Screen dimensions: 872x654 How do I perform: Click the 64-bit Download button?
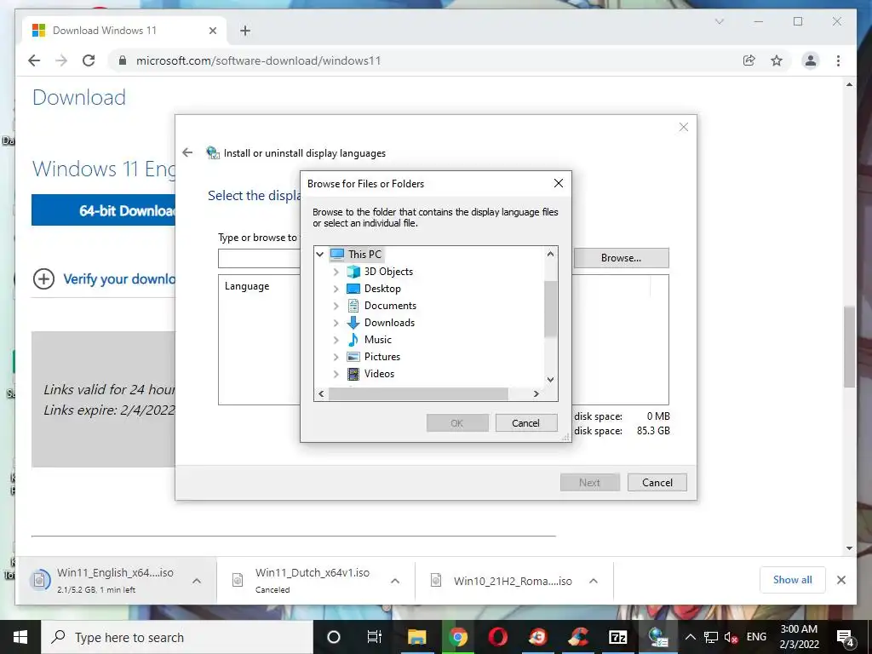103,210
